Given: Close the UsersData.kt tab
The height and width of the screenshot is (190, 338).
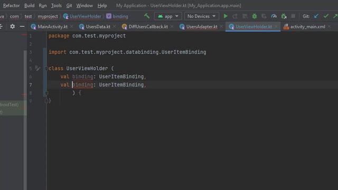Looking at the screenshot, I should click(114, 27).
